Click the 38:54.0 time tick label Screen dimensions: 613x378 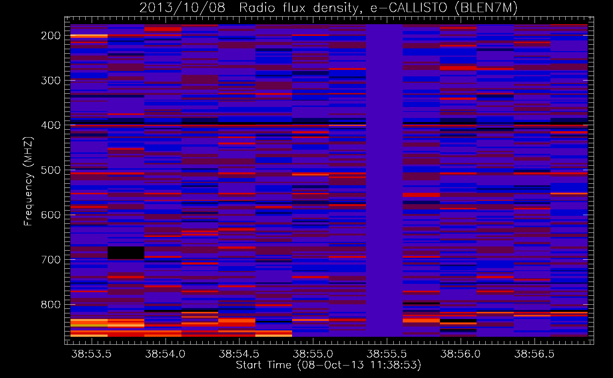click(165, 354)
